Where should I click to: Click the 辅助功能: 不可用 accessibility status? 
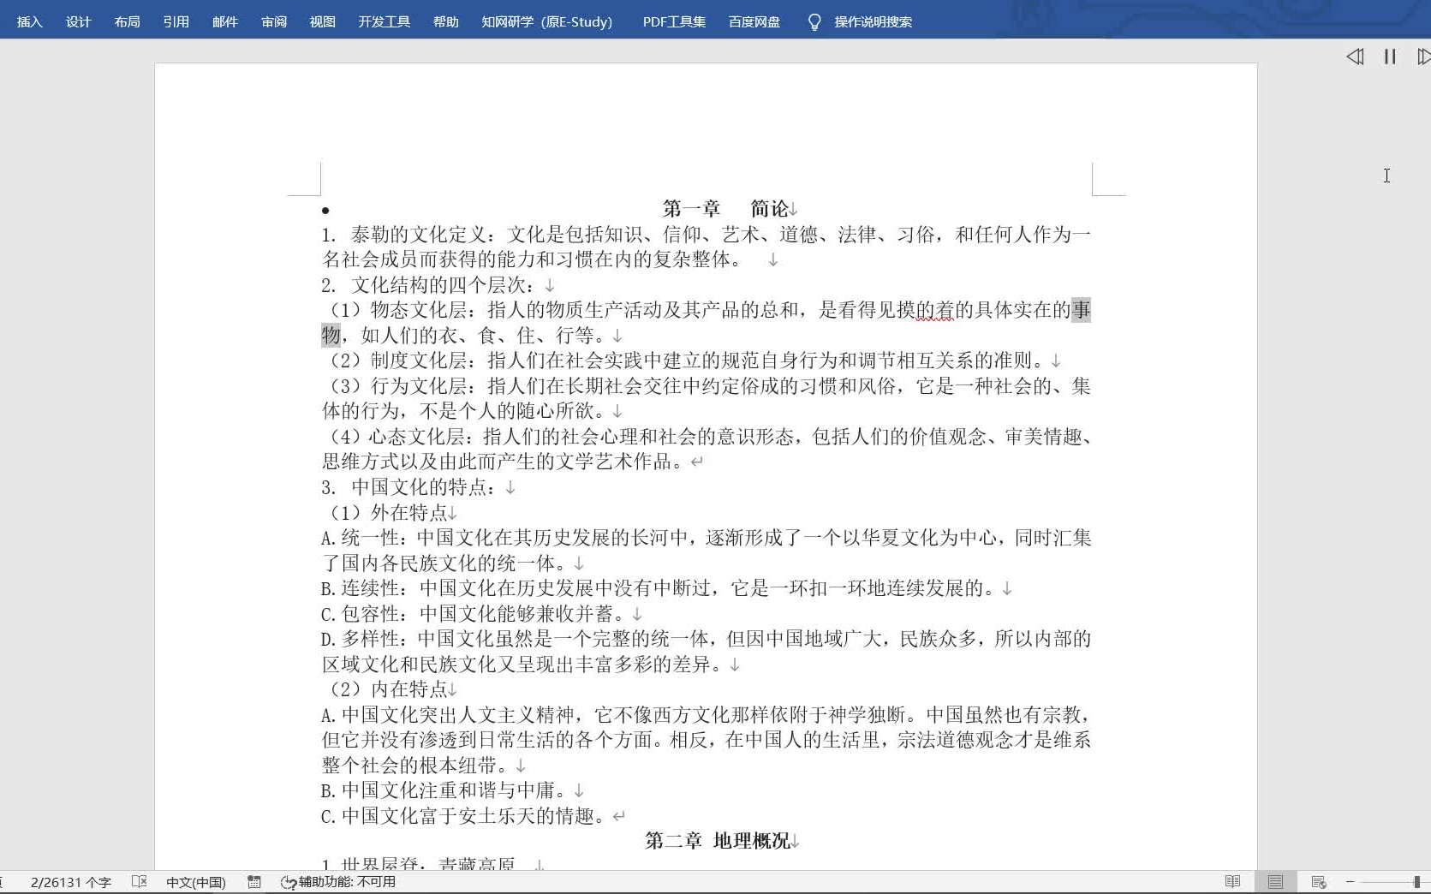click(338, 882)
